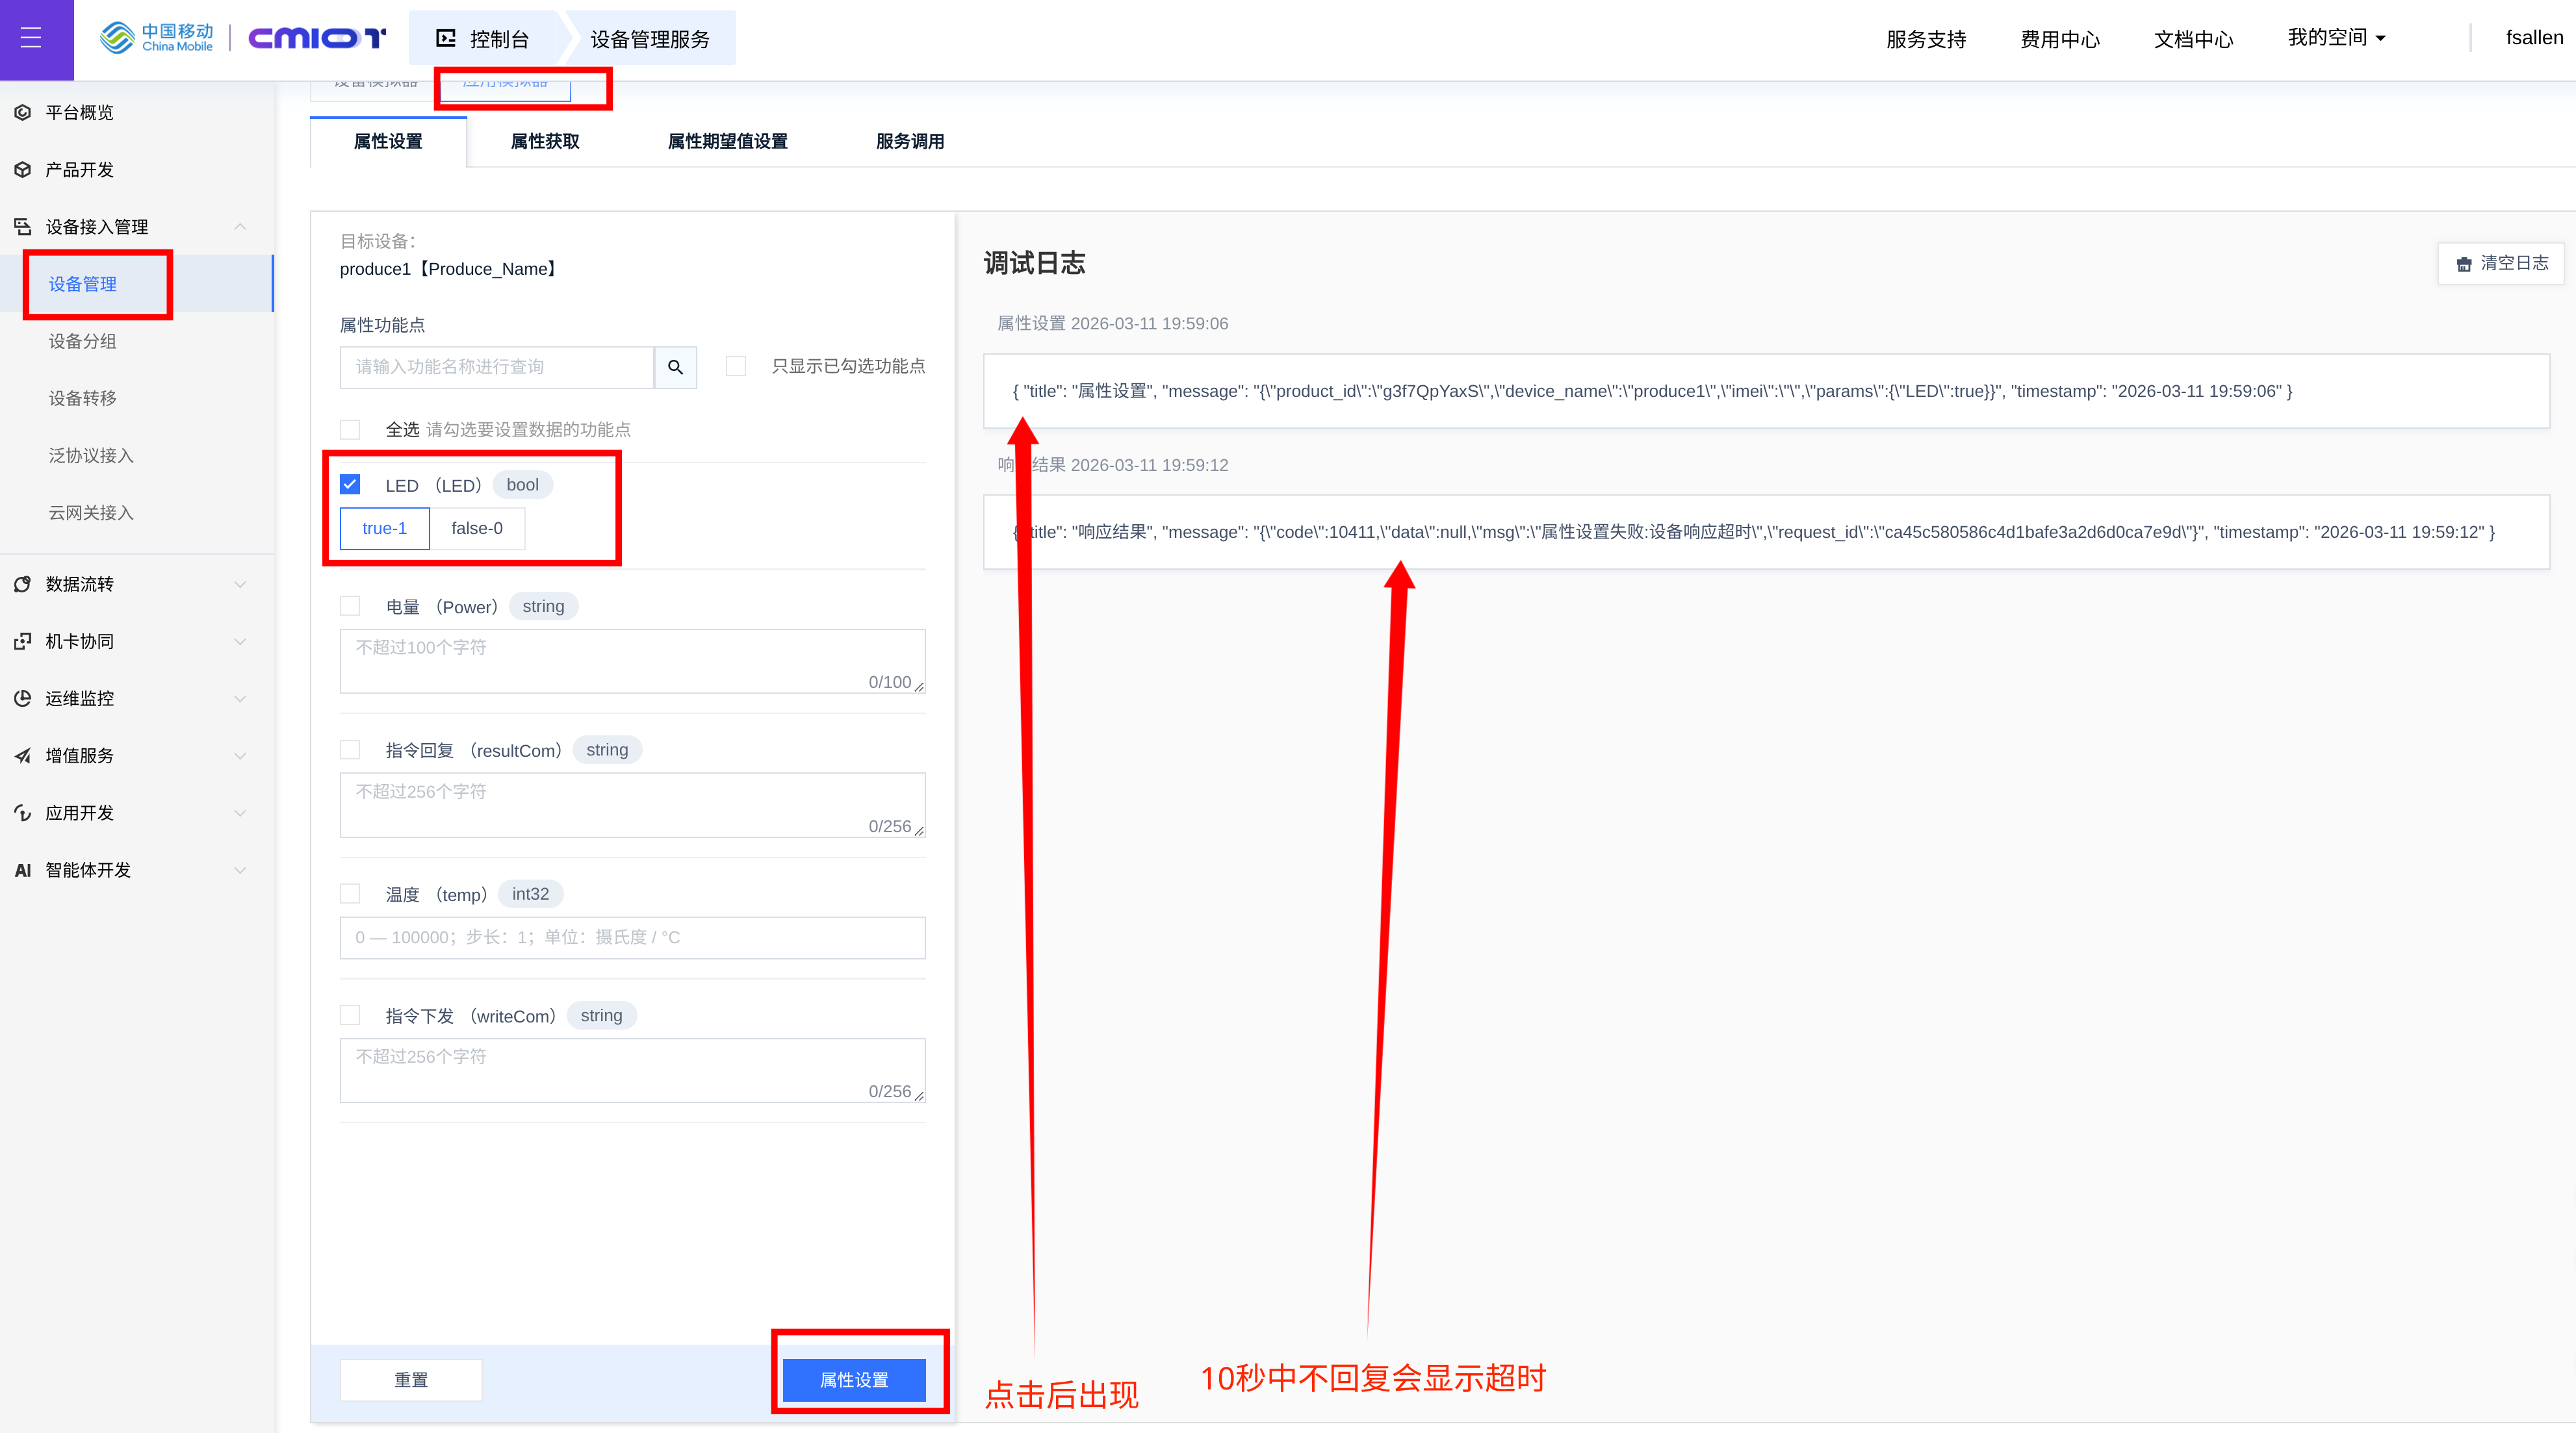
Task: Open the hamburger menu icon
Action: click(31, 38)
